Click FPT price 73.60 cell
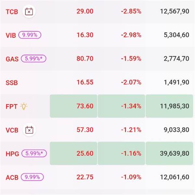195x195 pixels. pos(73,106)
